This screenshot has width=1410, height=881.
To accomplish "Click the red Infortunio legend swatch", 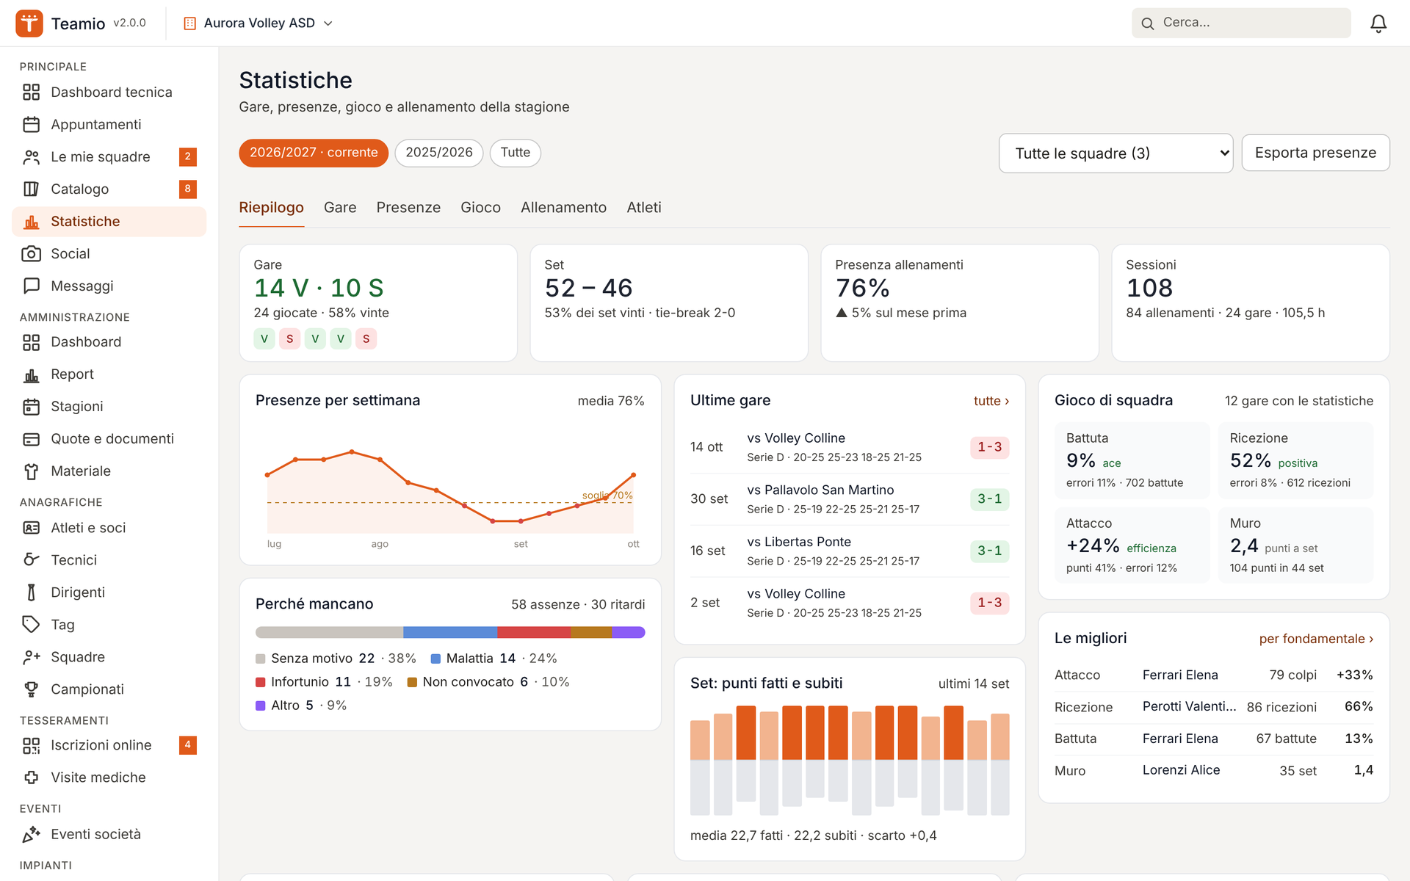I will (x=261, y=682).
